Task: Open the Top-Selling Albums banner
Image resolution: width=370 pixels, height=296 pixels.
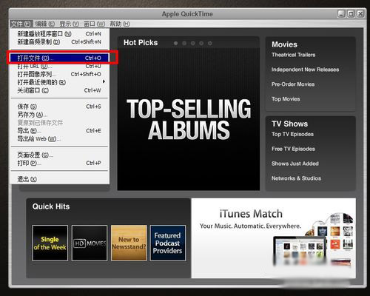Action: coord(189,119)
